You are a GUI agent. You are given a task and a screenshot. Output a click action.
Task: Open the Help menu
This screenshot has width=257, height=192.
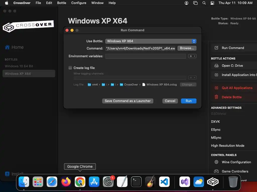tap(112, 3)
